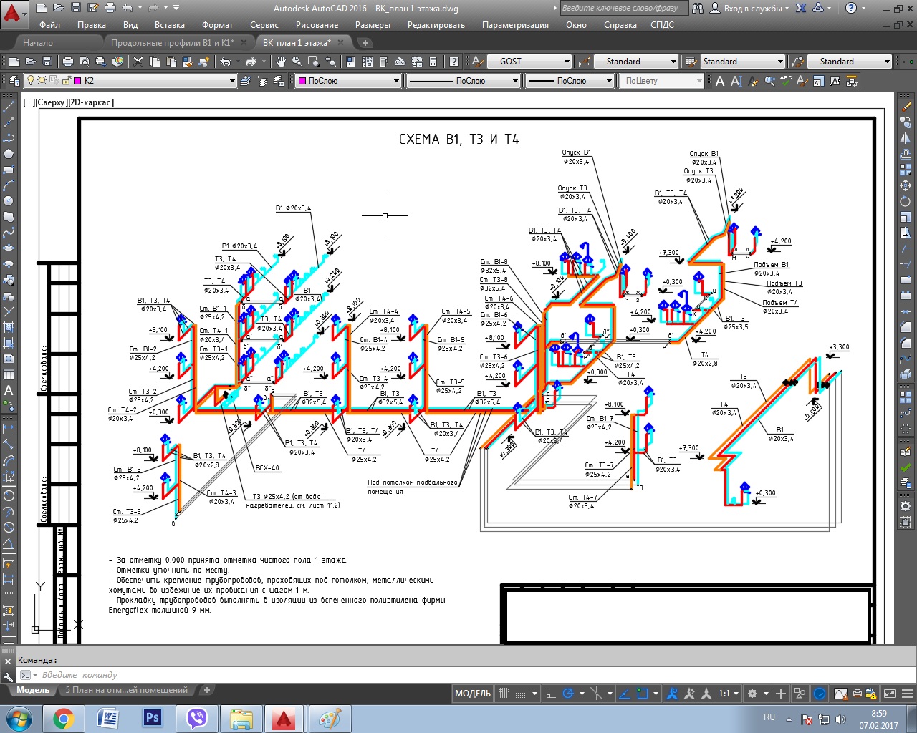917x733 pixels.
Task: Switch to 5 План на отм. layout tab
Action: 126,691
